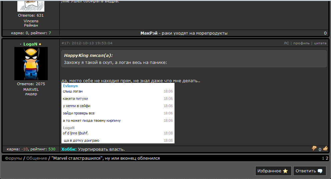Click 'Ответов: 631' text
Viewport: 331px width, 179px height.
[x=31, y=15]
